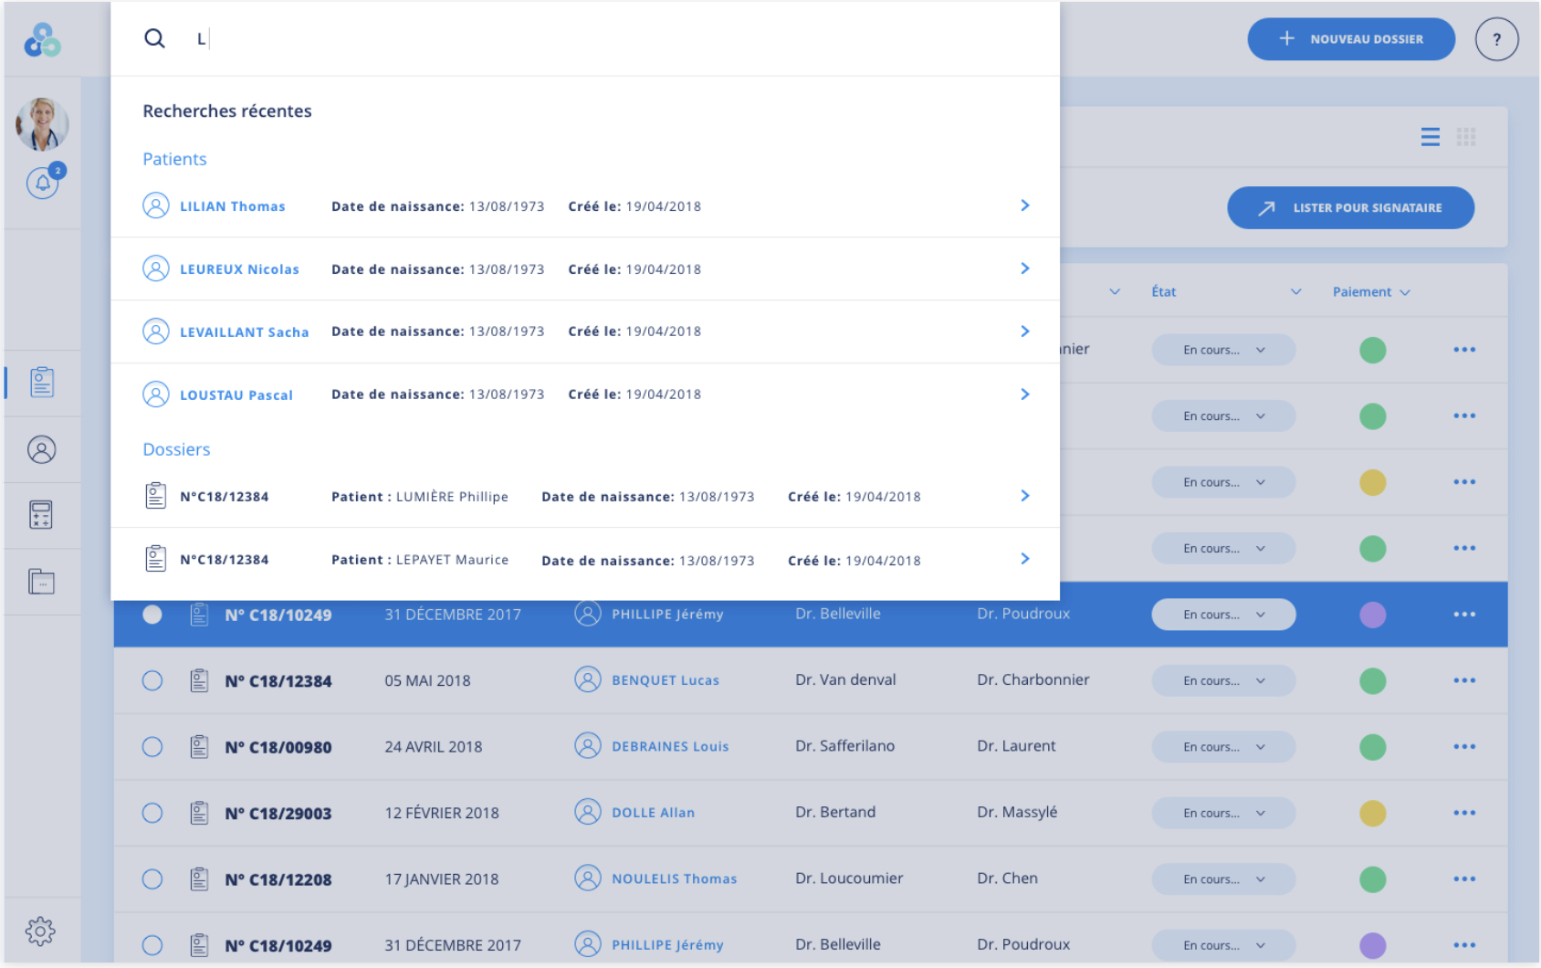The height and width of the screenshot is (968, 1541).
Task: Open the patients section via the person icon
Action: (x=42, y=449)
